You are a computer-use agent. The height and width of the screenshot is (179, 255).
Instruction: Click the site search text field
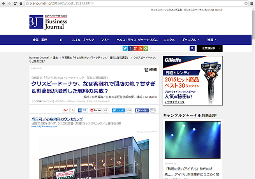(170, 48)
